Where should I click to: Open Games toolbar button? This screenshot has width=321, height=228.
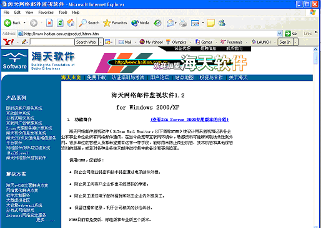204,42
